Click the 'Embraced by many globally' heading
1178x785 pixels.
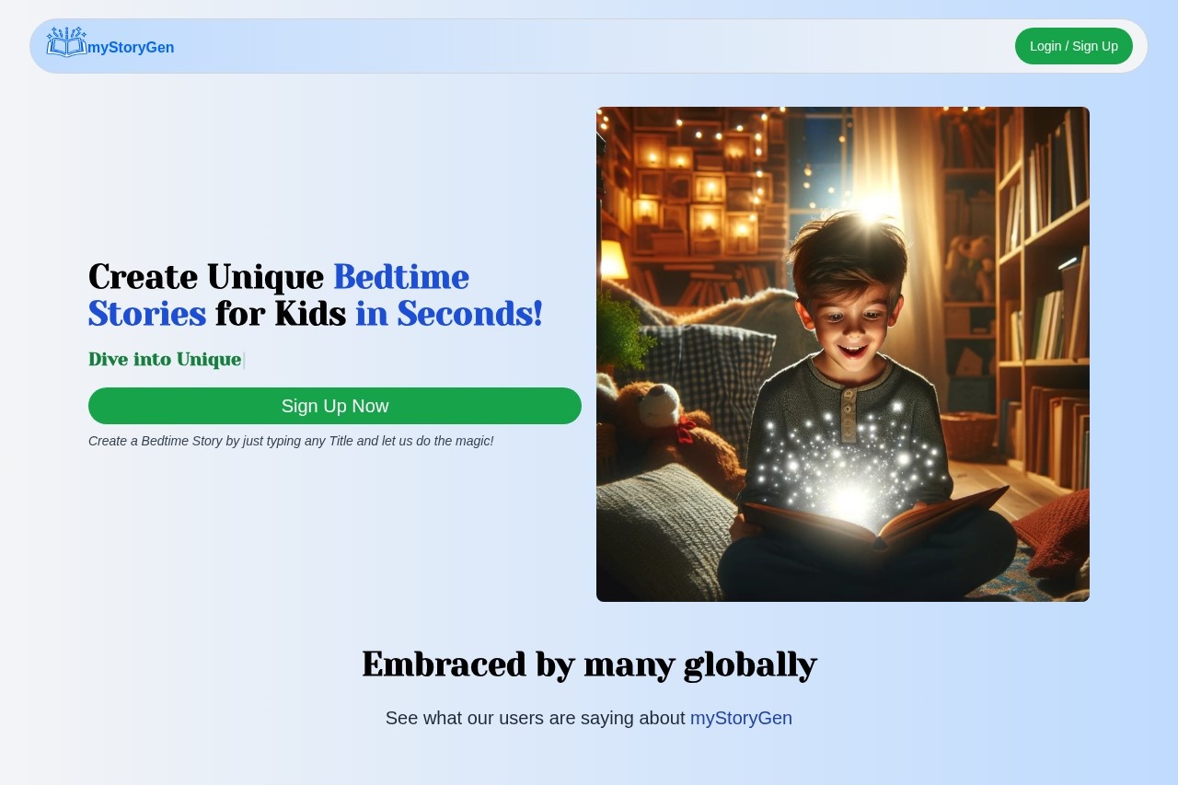[589, 664]
